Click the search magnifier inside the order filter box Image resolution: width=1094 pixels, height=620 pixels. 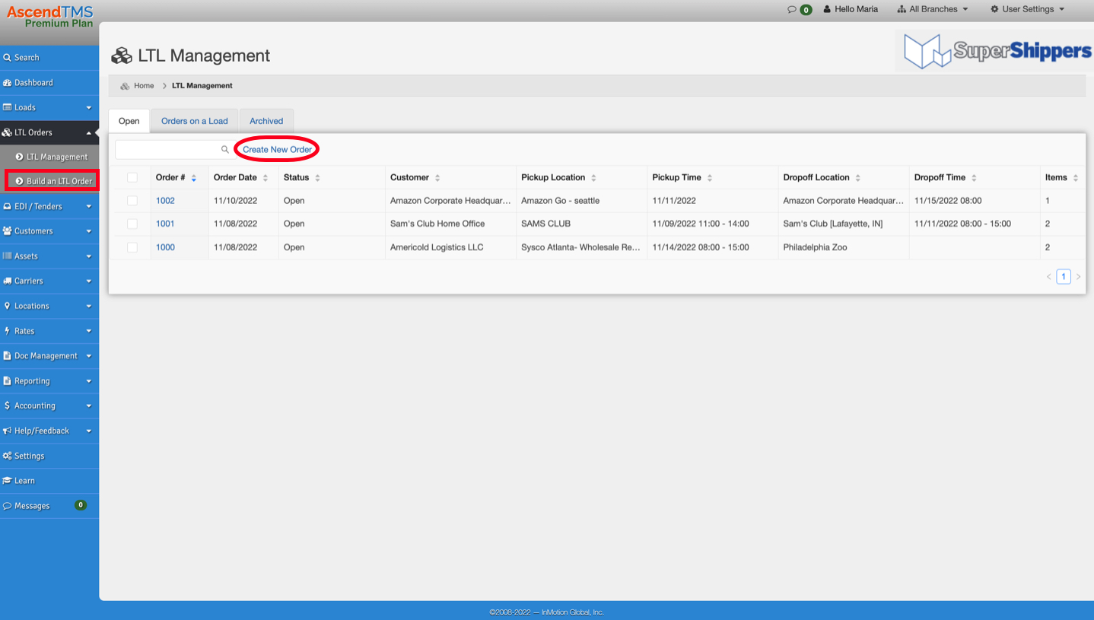pos(224,150)
